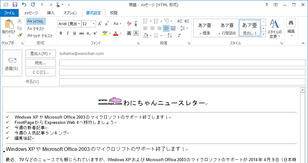308x163 pixels.
Task: Click the C C(C)... button
Action: pos(41,72)
